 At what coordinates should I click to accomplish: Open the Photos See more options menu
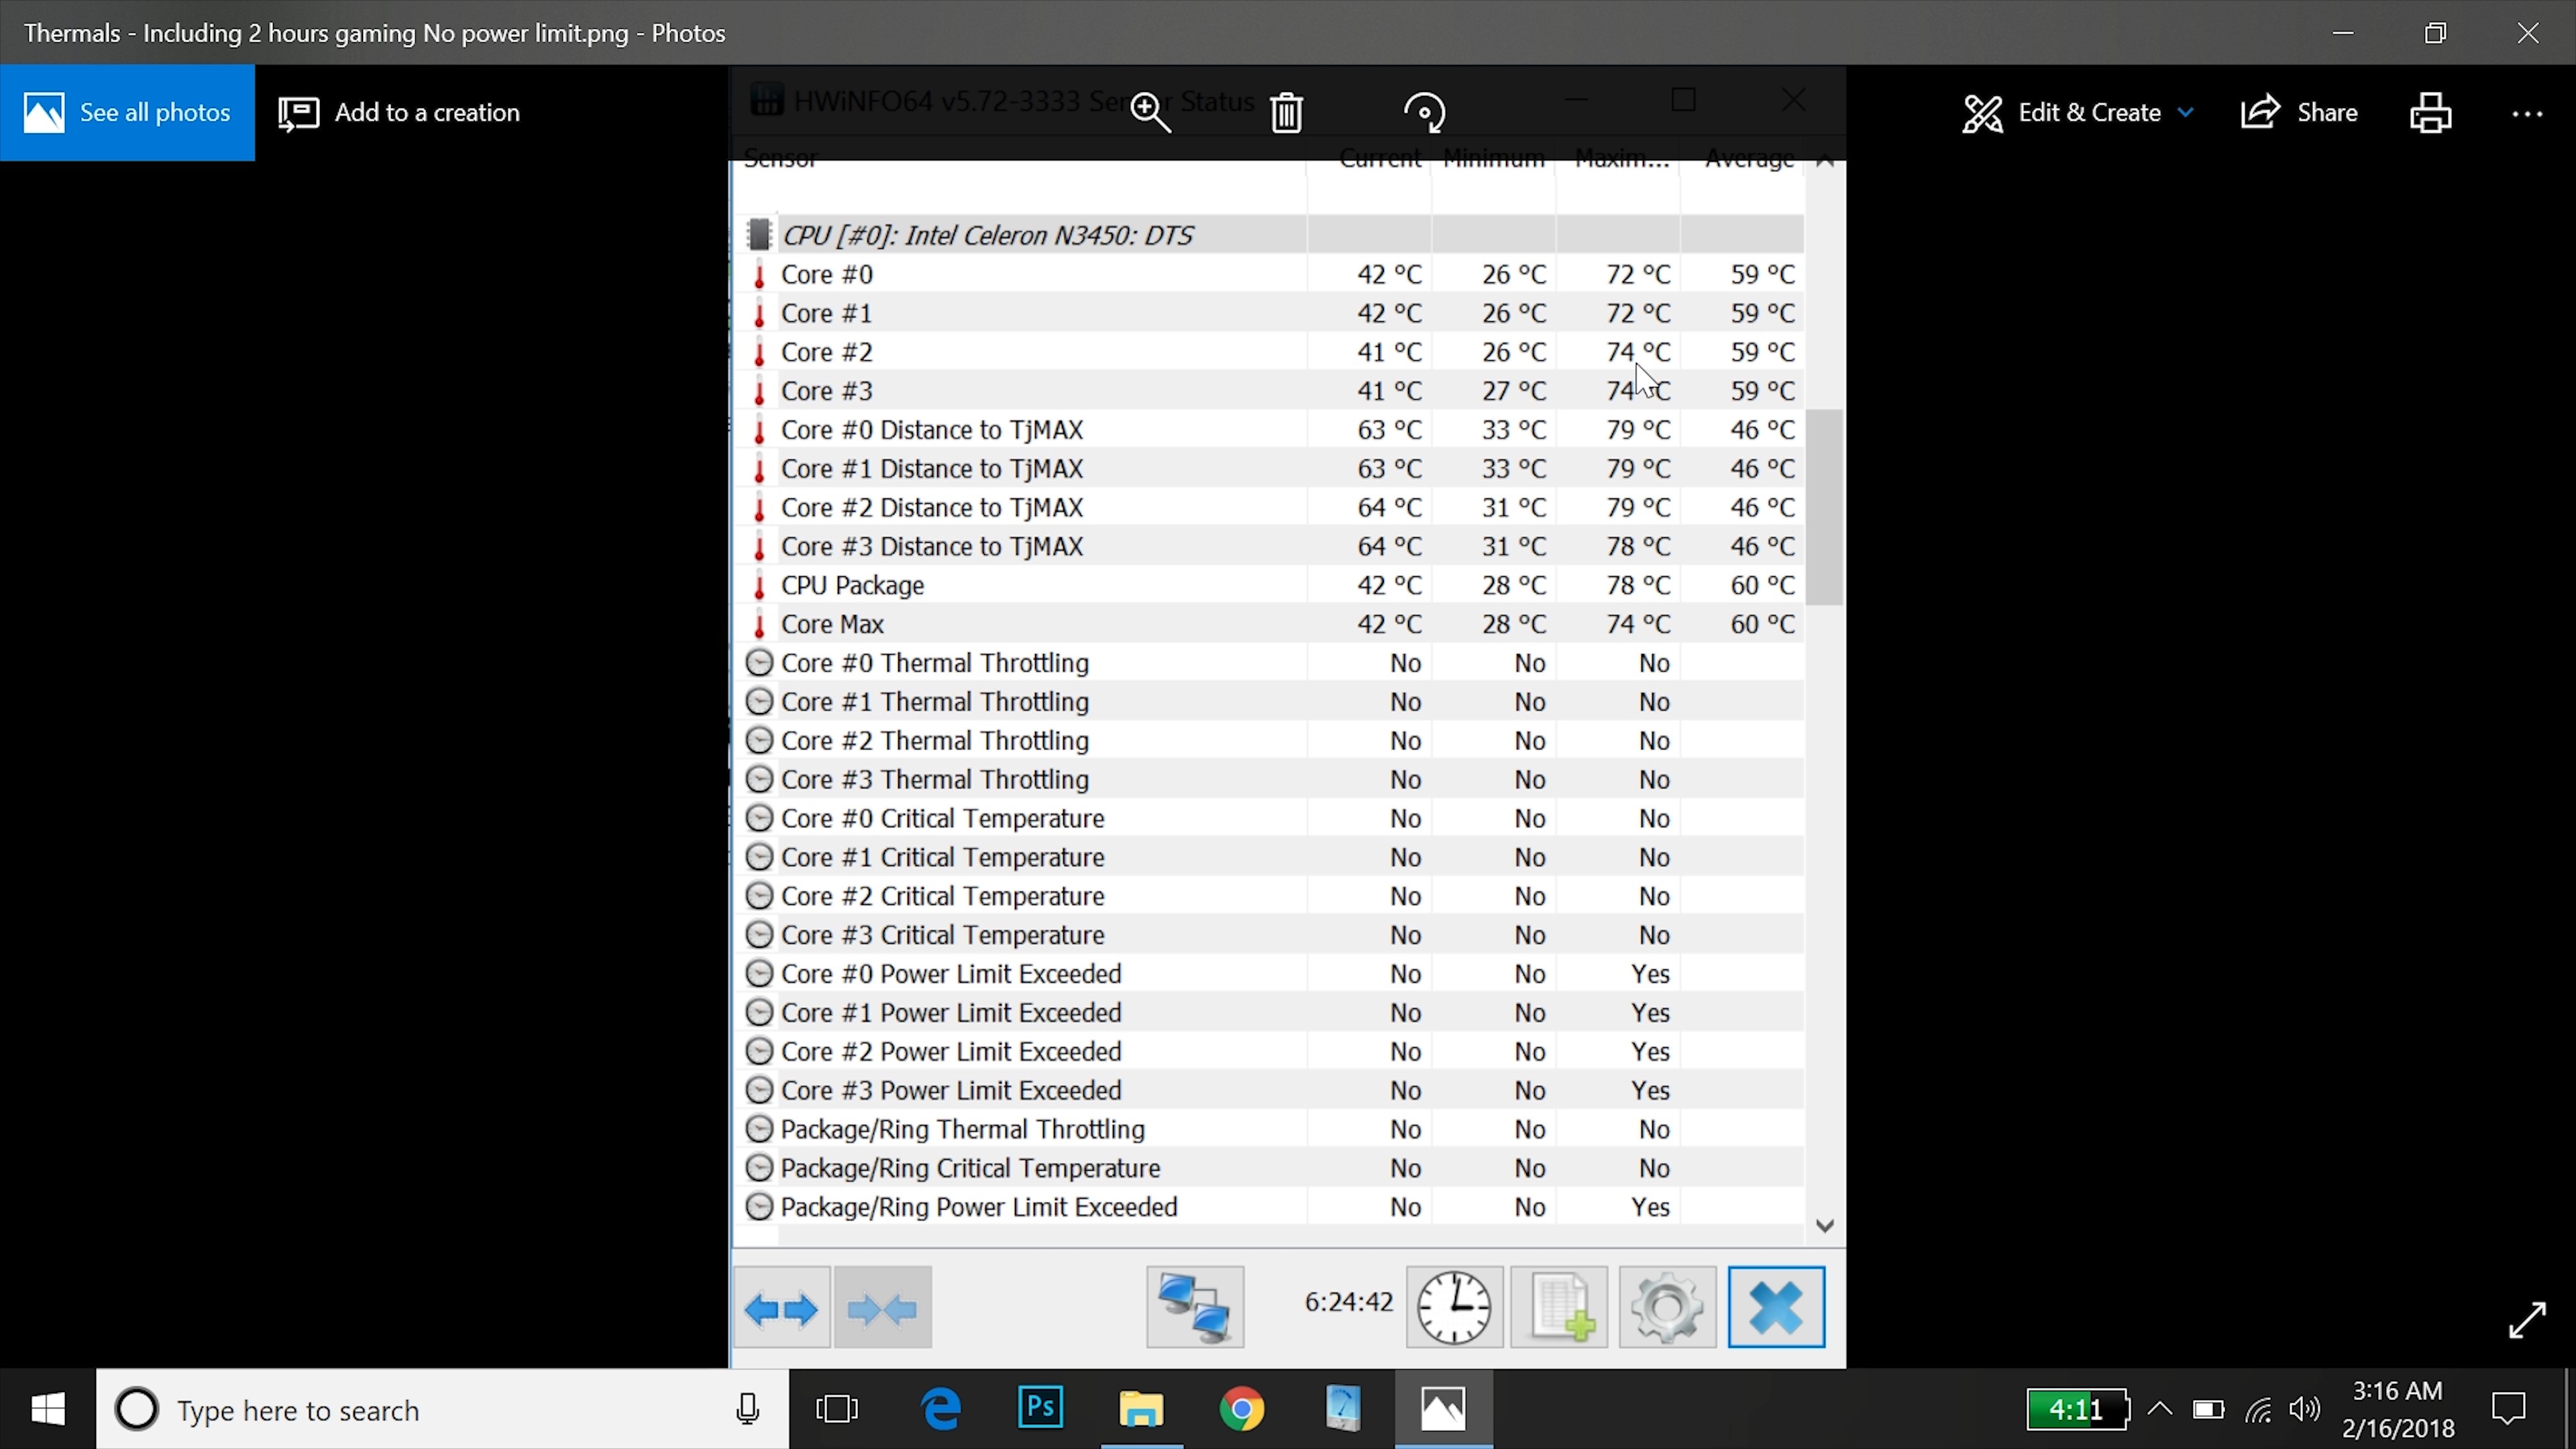pyautogui.click(x=2527, y=113)
